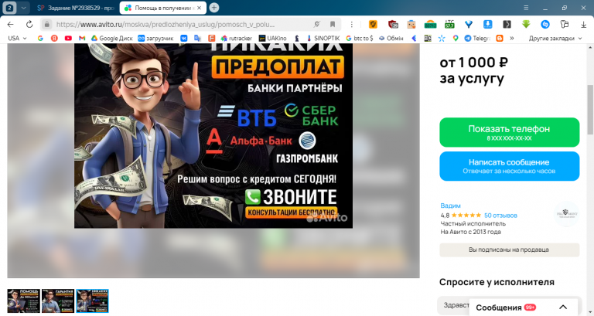This screenshot has width=594, height=316.
Task: Open the VK bookmark icon
Action: coord(184,38)
